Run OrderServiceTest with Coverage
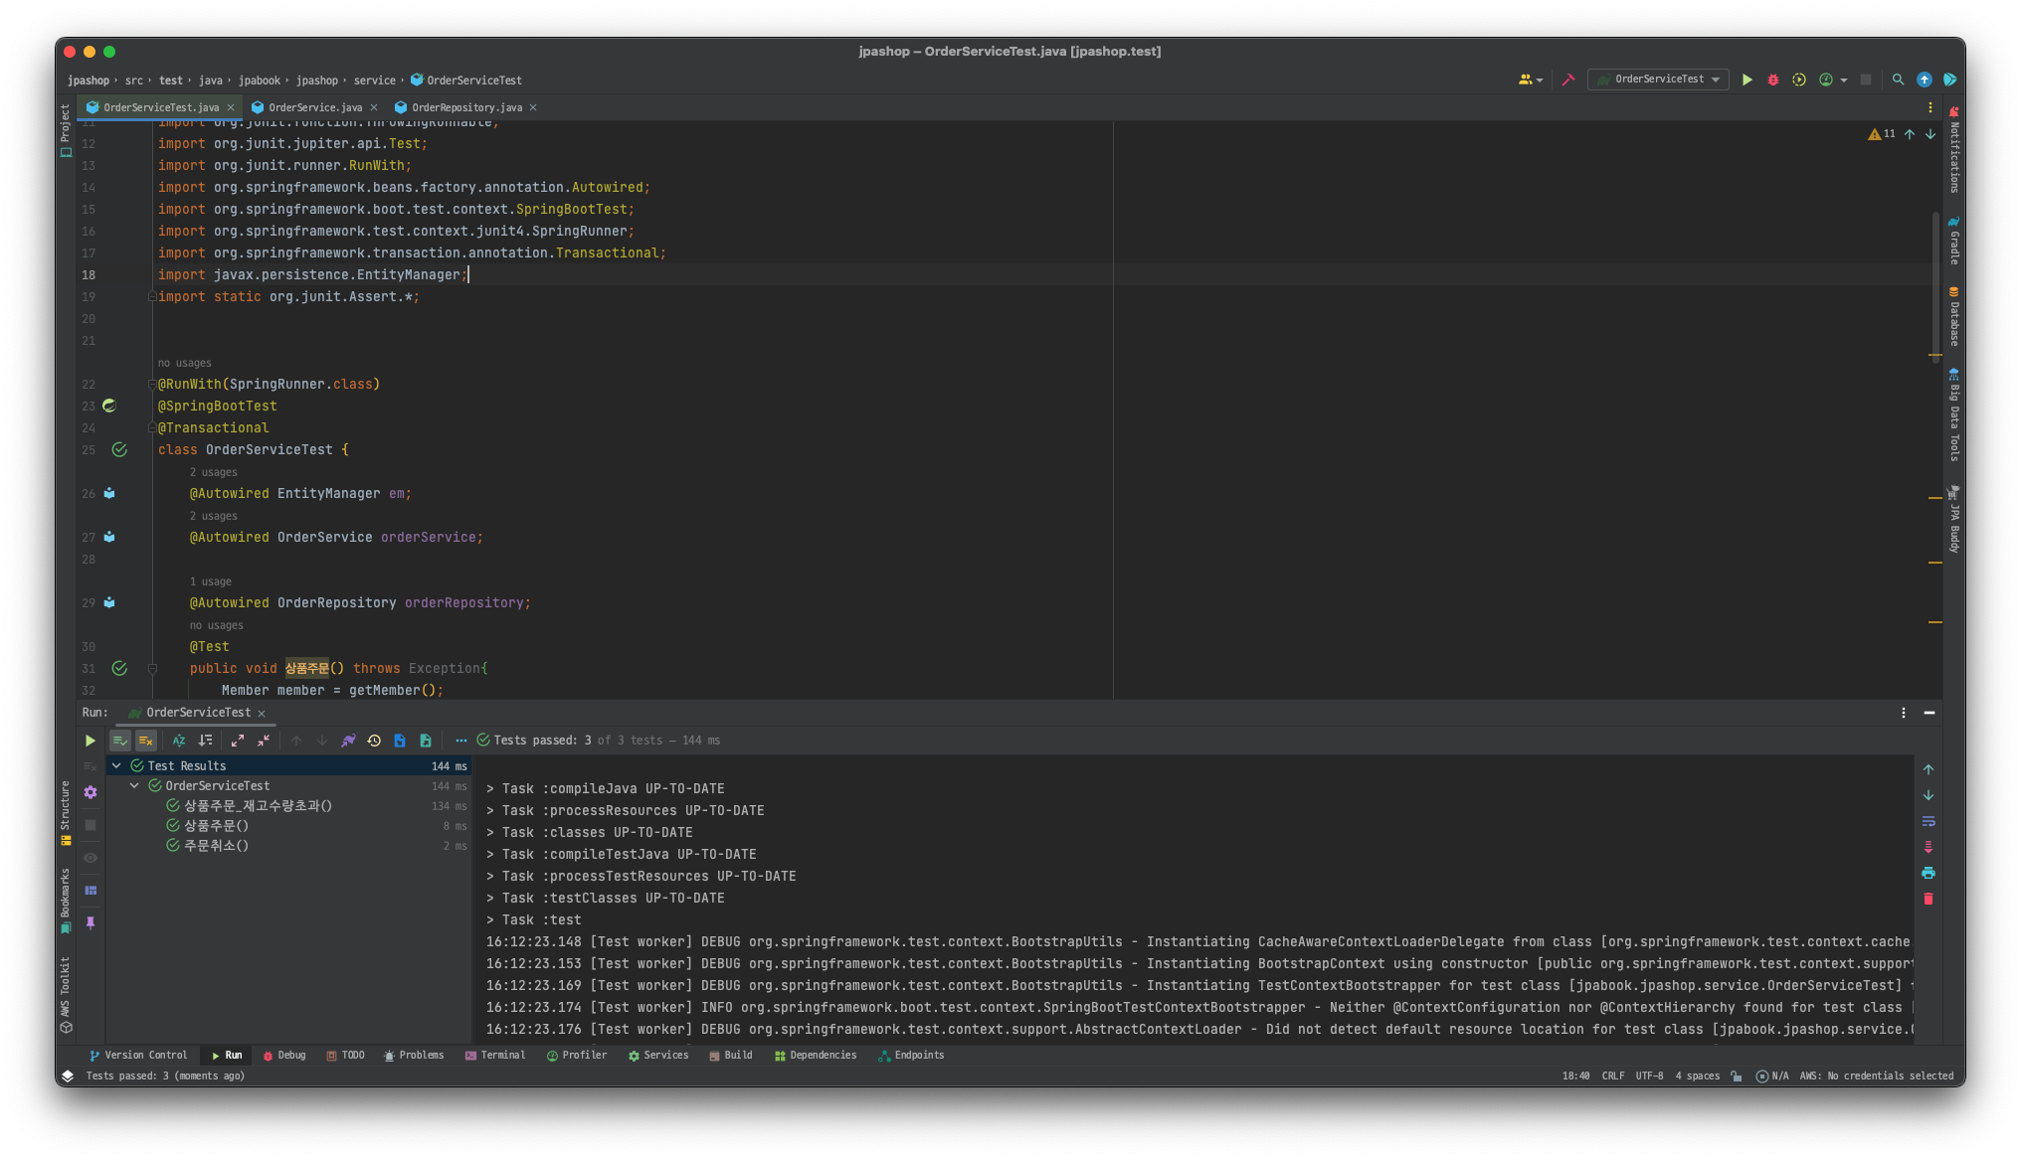 (x=1799, y=80)
